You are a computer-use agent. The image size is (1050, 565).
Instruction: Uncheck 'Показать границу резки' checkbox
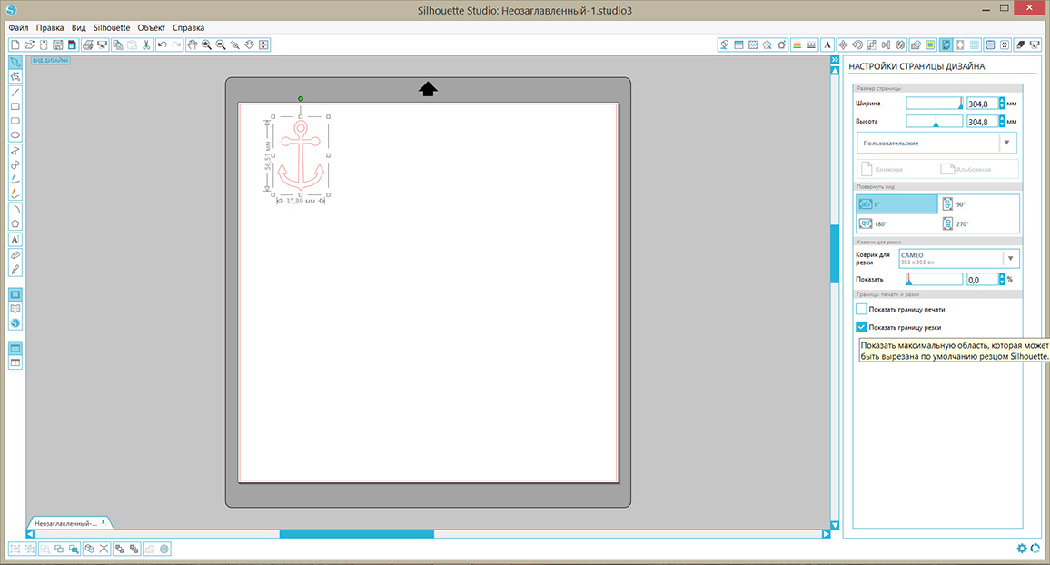click(861, 327)
